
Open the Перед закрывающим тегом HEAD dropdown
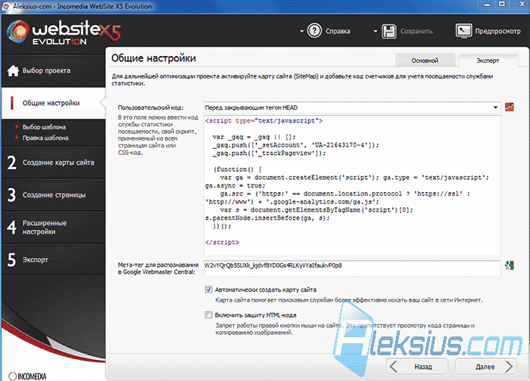click(352, 107)
